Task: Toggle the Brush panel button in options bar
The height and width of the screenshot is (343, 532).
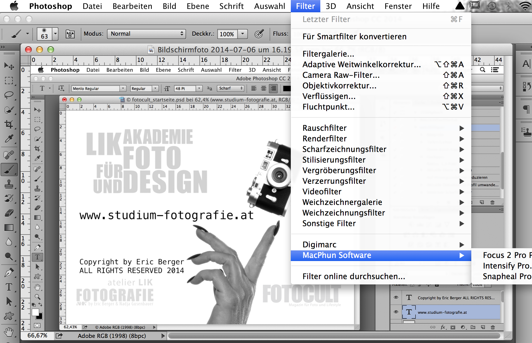Action: pyautogui.click(x=70, y=34)
